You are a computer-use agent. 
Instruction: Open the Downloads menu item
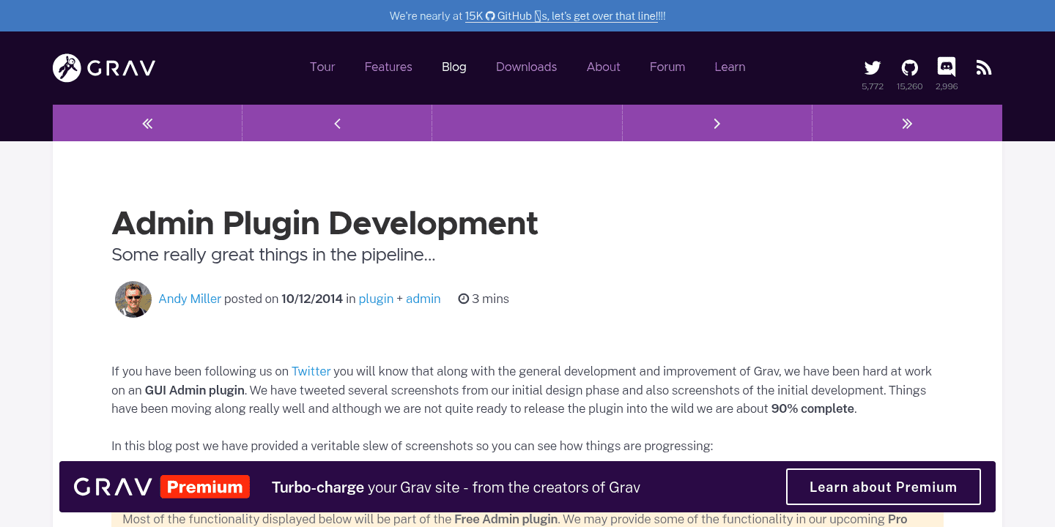click(x=526, y=67)
